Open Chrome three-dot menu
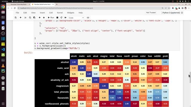 pyautogui.click(x=189, y=8)
